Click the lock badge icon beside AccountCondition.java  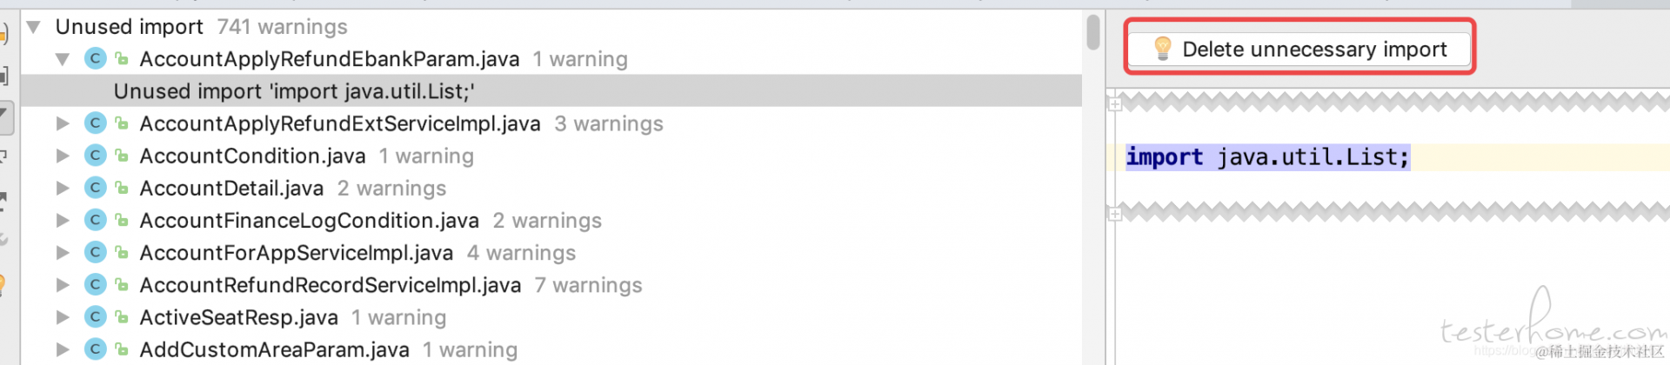(x=123, y=156)
